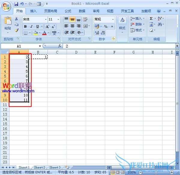Toggle middle vertical alignment
Image resolution: width=180 pixels, height=175 pixels.
tap(72, 19)
